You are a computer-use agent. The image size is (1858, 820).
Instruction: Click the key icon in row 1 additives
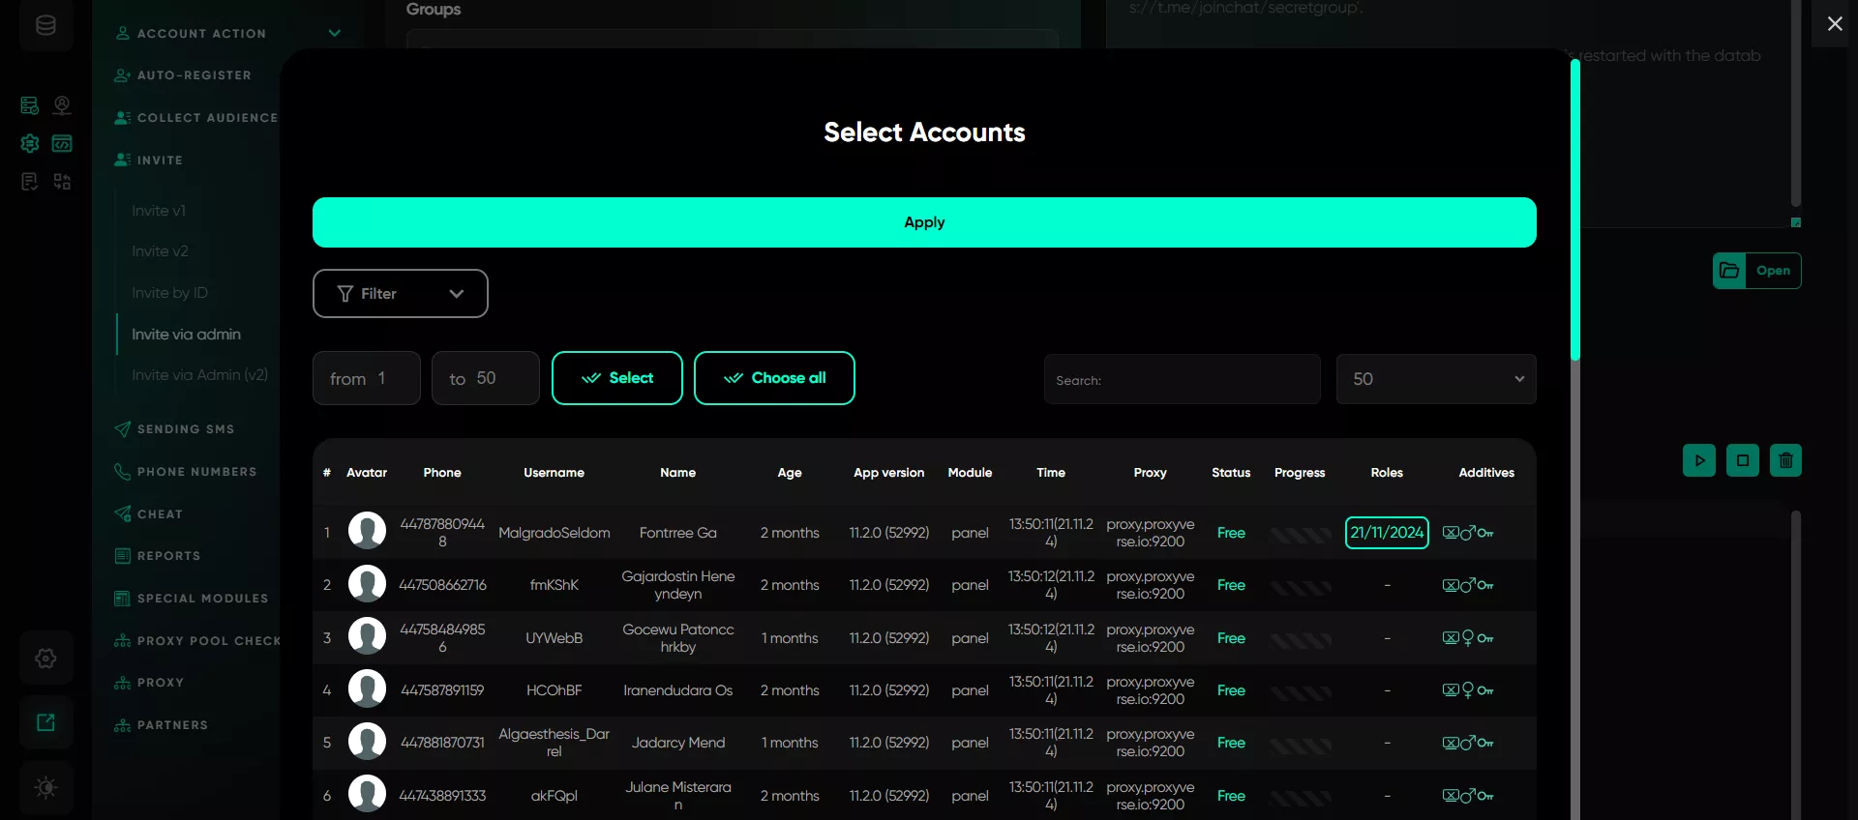(1485, 533)
